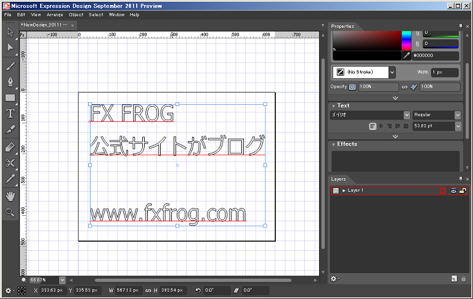Select the Zoom magnifier tool
This screenshot has height=299, width=473.
coord(10,212)
